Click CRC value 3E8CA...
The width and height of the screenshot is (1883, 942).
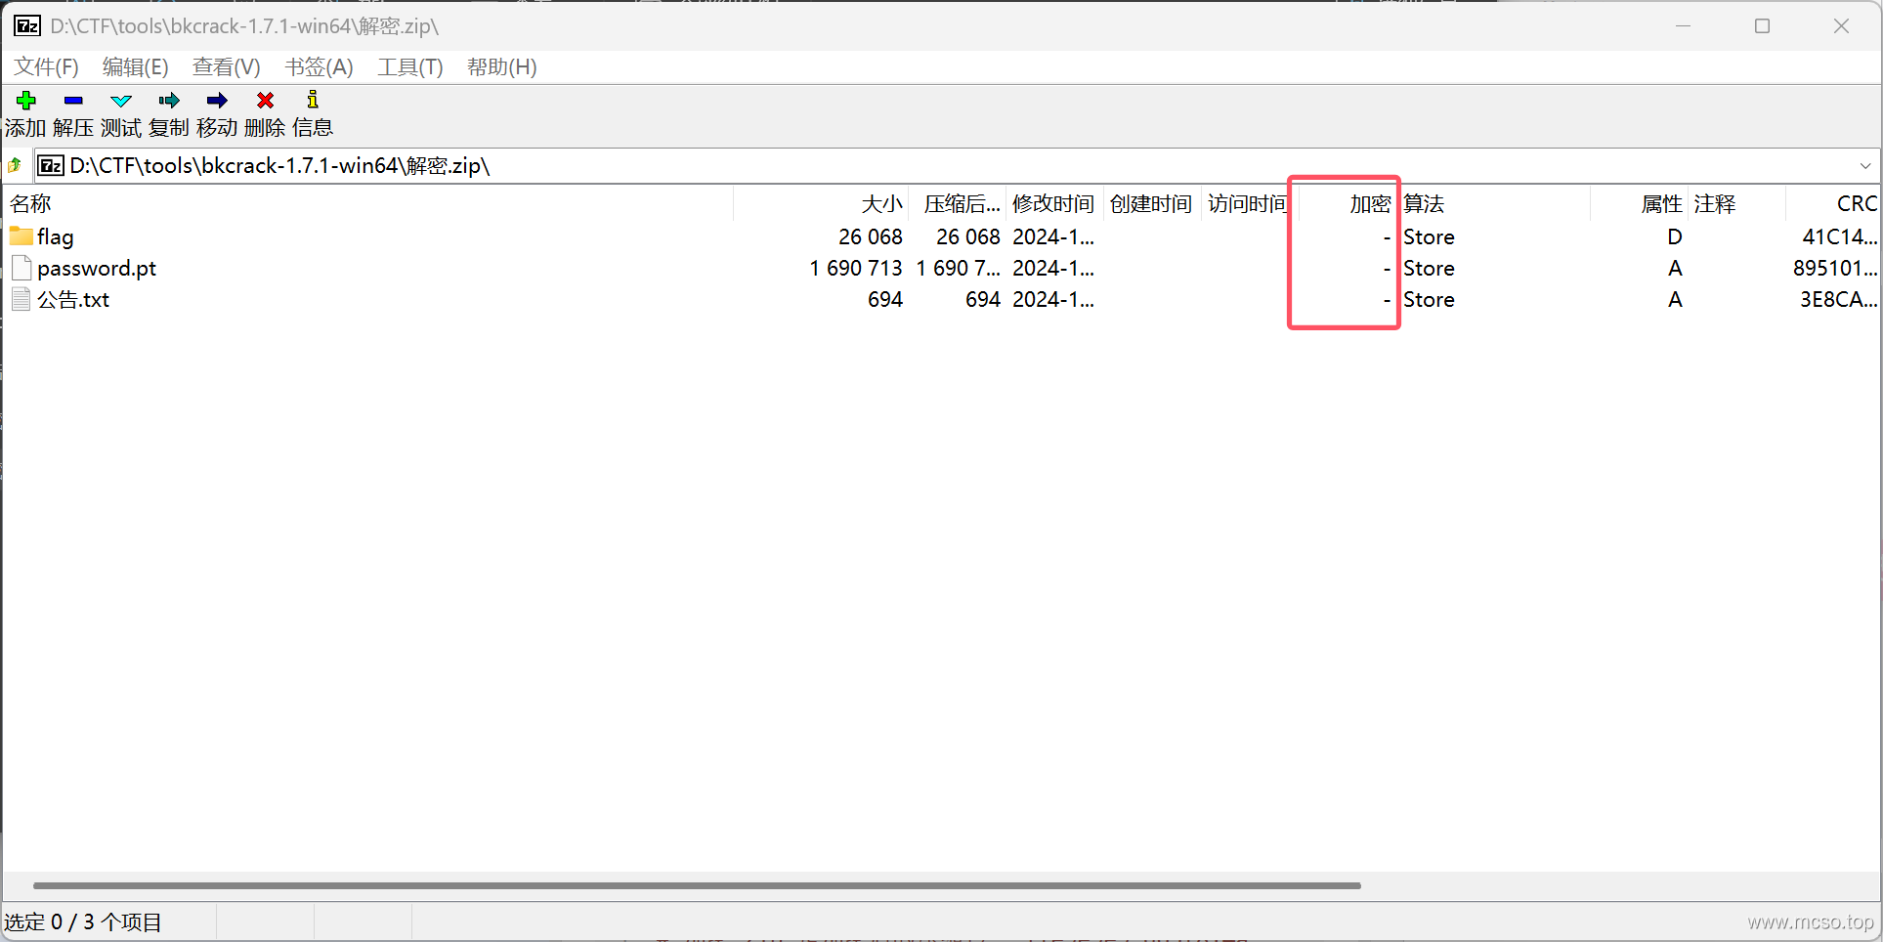click(1839, 299)
